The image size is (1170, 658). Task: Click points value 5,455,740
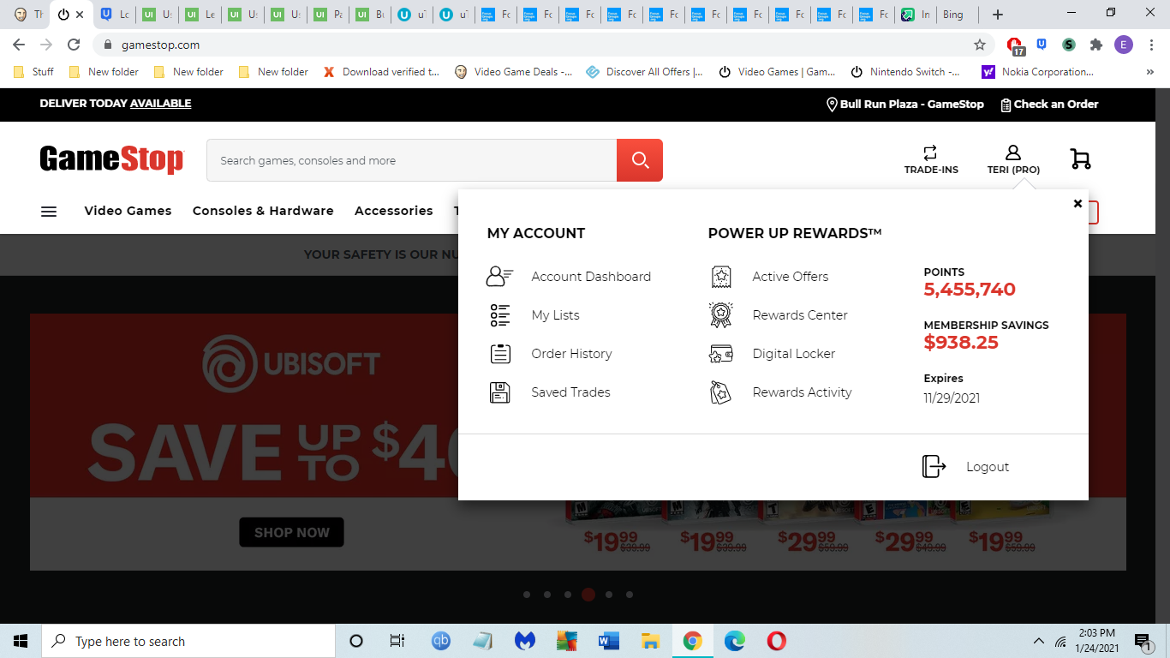coord(970,290)
